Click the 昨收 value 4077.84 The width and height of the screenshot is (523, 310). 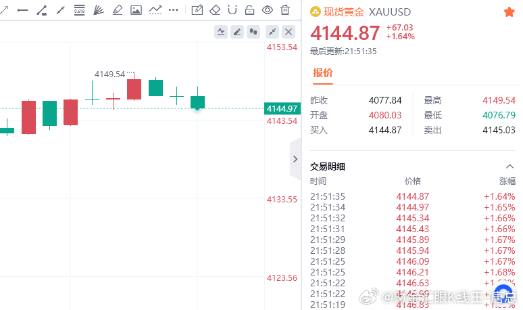[385, 100]
